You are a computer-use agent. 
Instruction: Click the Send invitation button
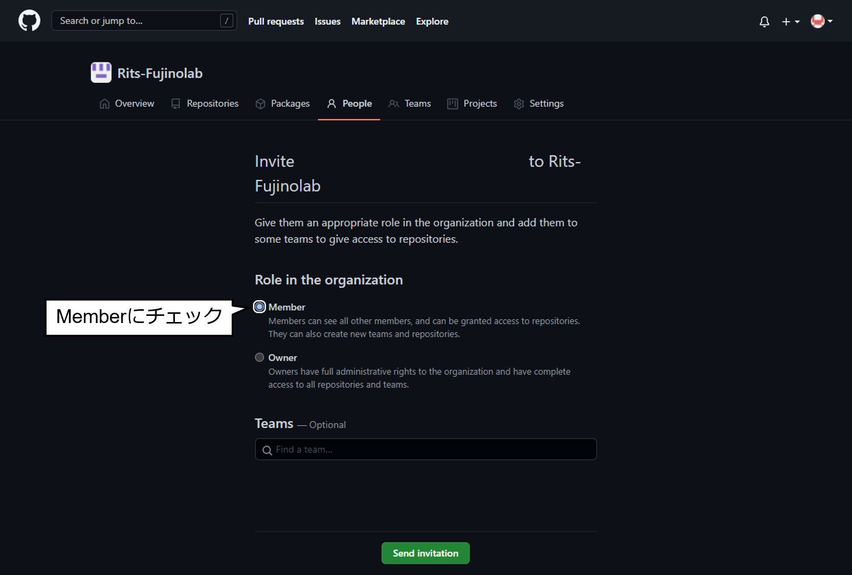tap(425, 553)
